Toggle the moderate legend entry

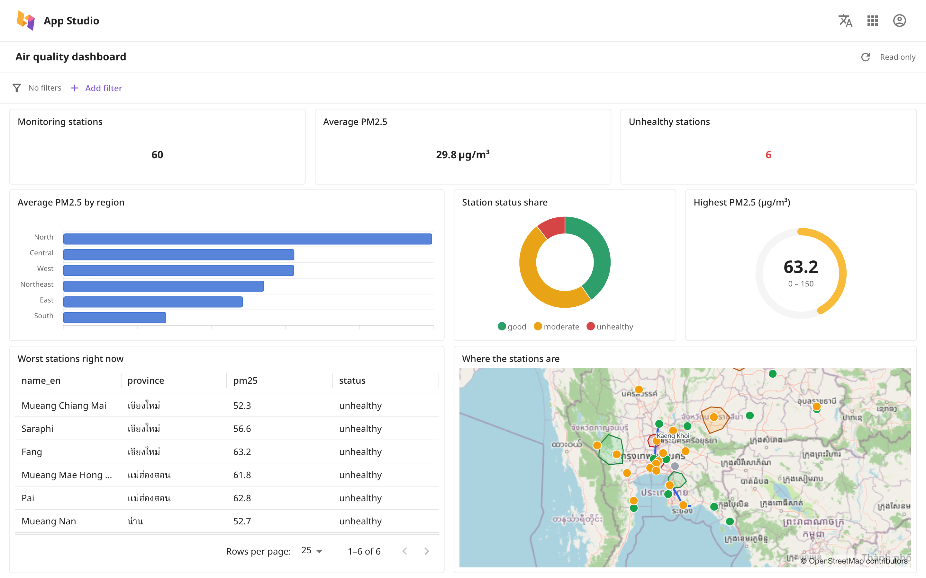[556, 327]
